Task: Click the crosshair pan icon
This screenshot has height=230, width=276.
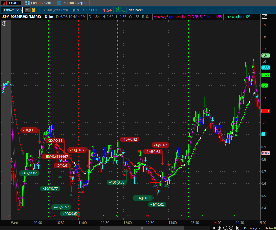Action: coord(219,228)
